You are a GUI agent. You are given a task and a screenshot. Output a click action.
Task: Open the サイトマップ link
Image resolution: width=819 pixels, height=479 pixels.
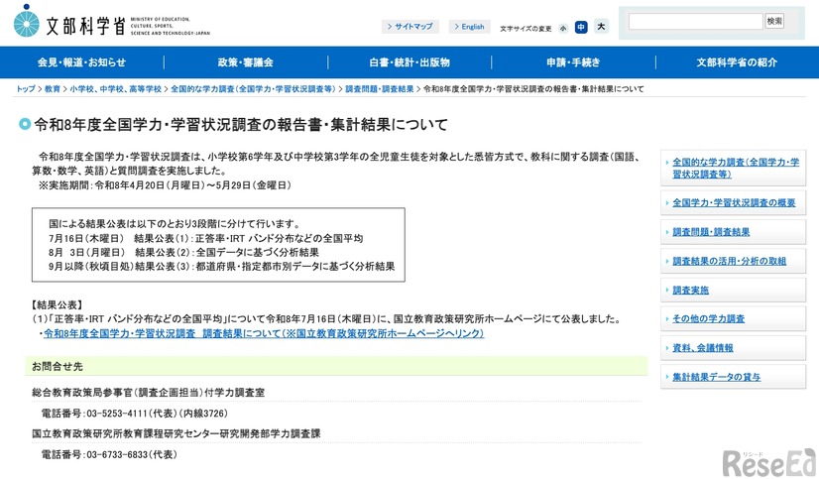click(x=410, y=26)
